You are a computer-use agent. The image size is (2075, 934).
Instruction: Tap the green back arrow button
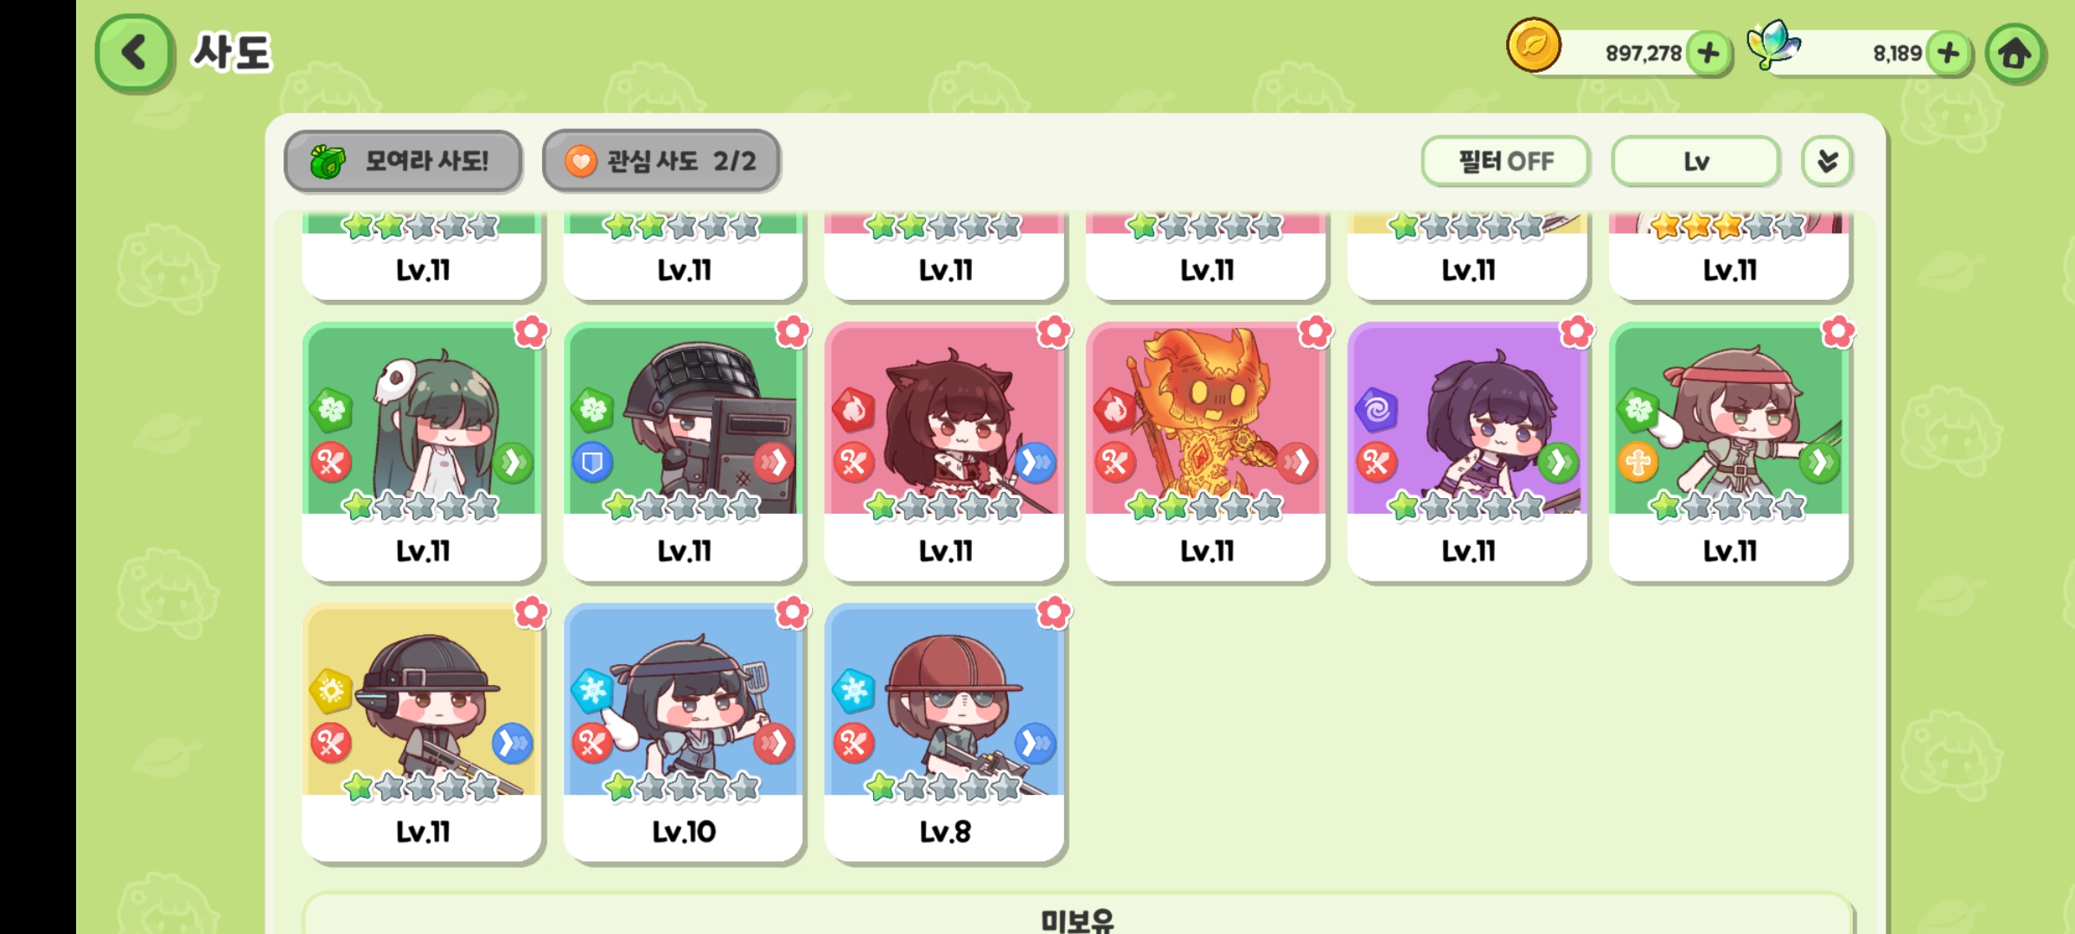point(134,53)
